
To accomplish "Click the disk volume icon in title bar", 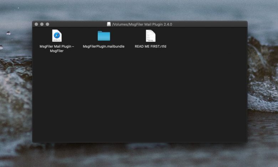I will pos(109,24).
